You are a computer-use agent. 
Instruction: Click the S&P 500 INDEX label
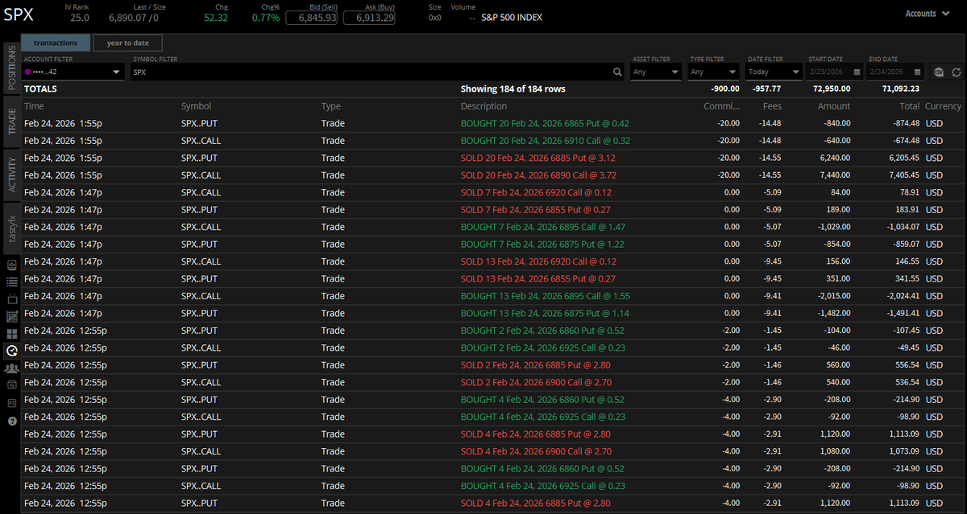point(512,17)
